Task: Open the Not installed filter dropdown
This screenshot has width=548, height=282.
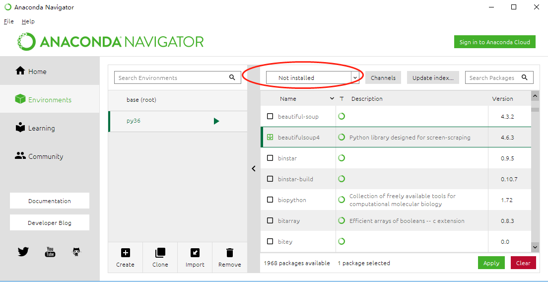Action: (x=312, y=77)
